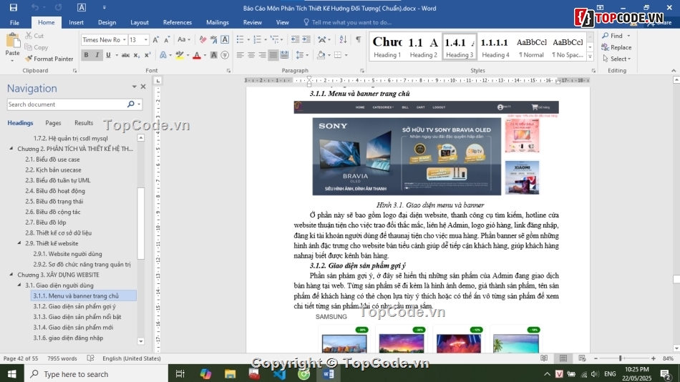Image resolution: width=680 pixels, height=382 pixels.
Task: Select 3.1.2. Giao diện sản phẩm gợi ý
Action: (x=74, y=306)
